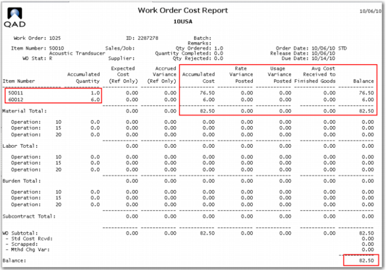
Task: Click the Material Total: label
Action: [x=24, y=111]
